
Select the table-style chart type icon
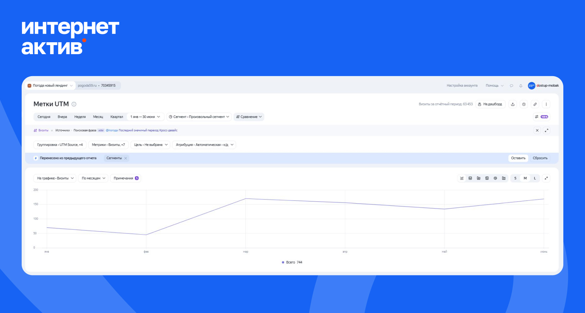tap(487, 178)
